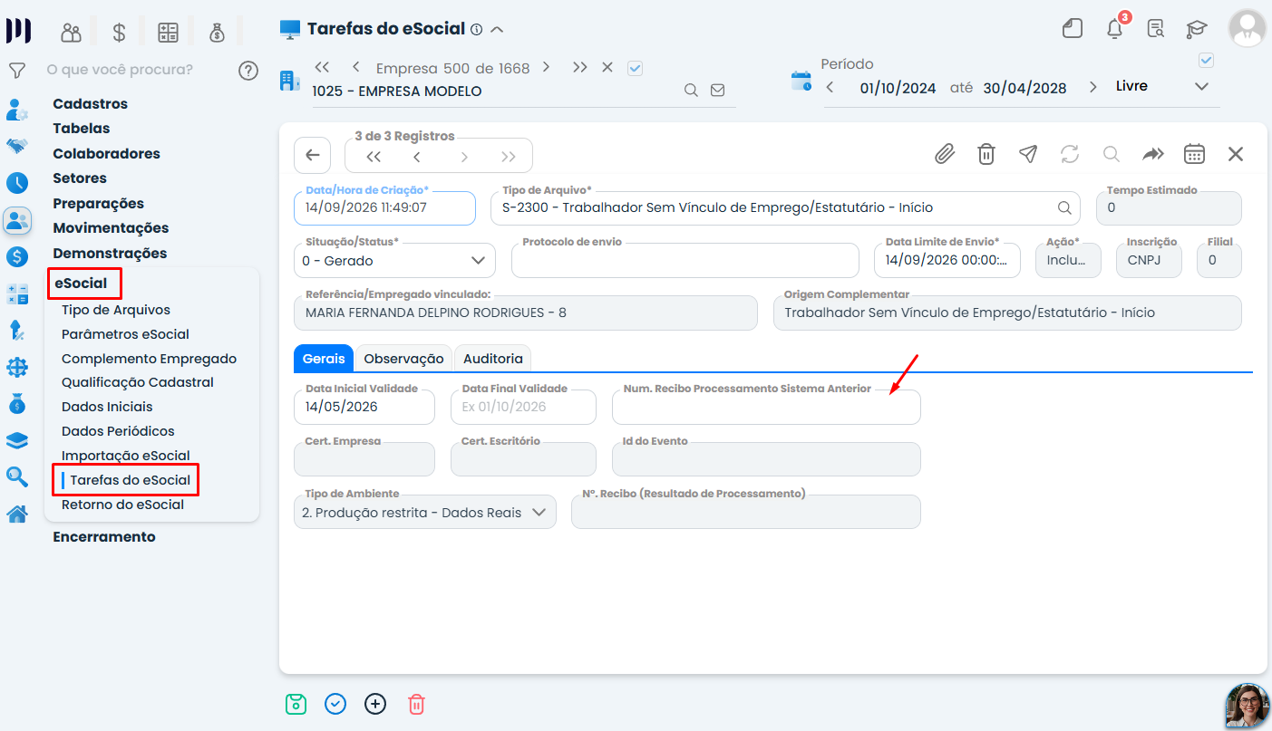Click Num. Recibo Processamento Sistema Anterior field
This screenshot has height=731, width=1272.
point(766,407)
